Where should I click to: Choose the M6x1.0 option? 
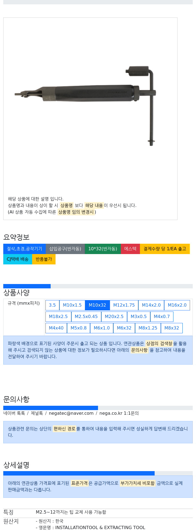(102, 328)
